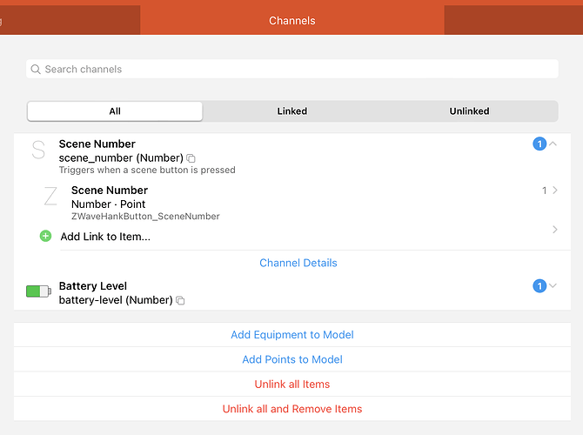Click Add Equipment to Model
This screenshot has height=435, width=583.
(291, 335)
